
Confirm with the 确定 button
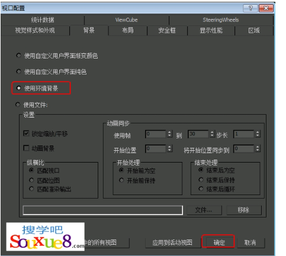tap(219, 242)
